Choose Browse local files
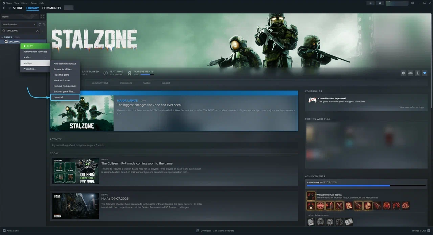433x235 pixels. click(x=65, y=69)
